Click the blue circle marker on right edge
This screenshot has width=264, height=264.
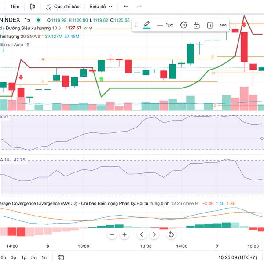coord(262,139)
